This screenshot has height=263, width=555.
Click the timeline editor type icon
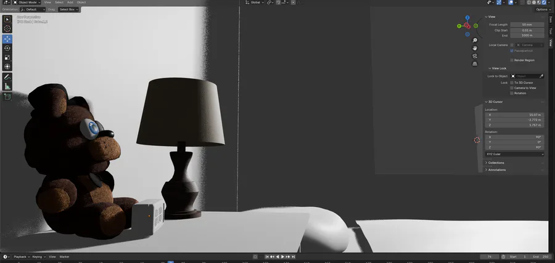coord(6,257)
